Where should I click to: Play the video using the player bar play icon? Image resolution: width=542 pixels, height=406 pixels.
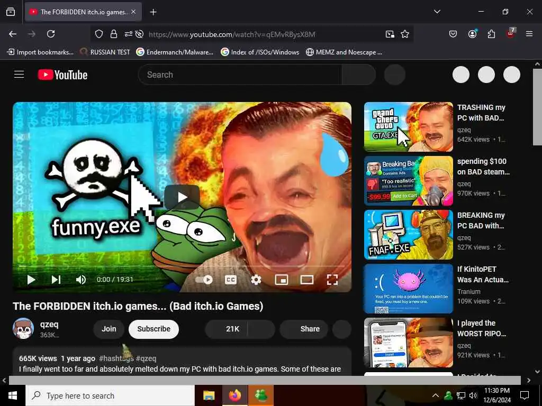tap(31, 280)
